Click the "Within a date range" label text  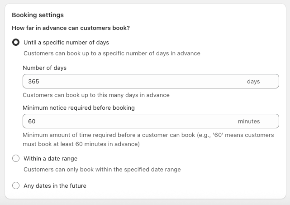tap(50, 159)
